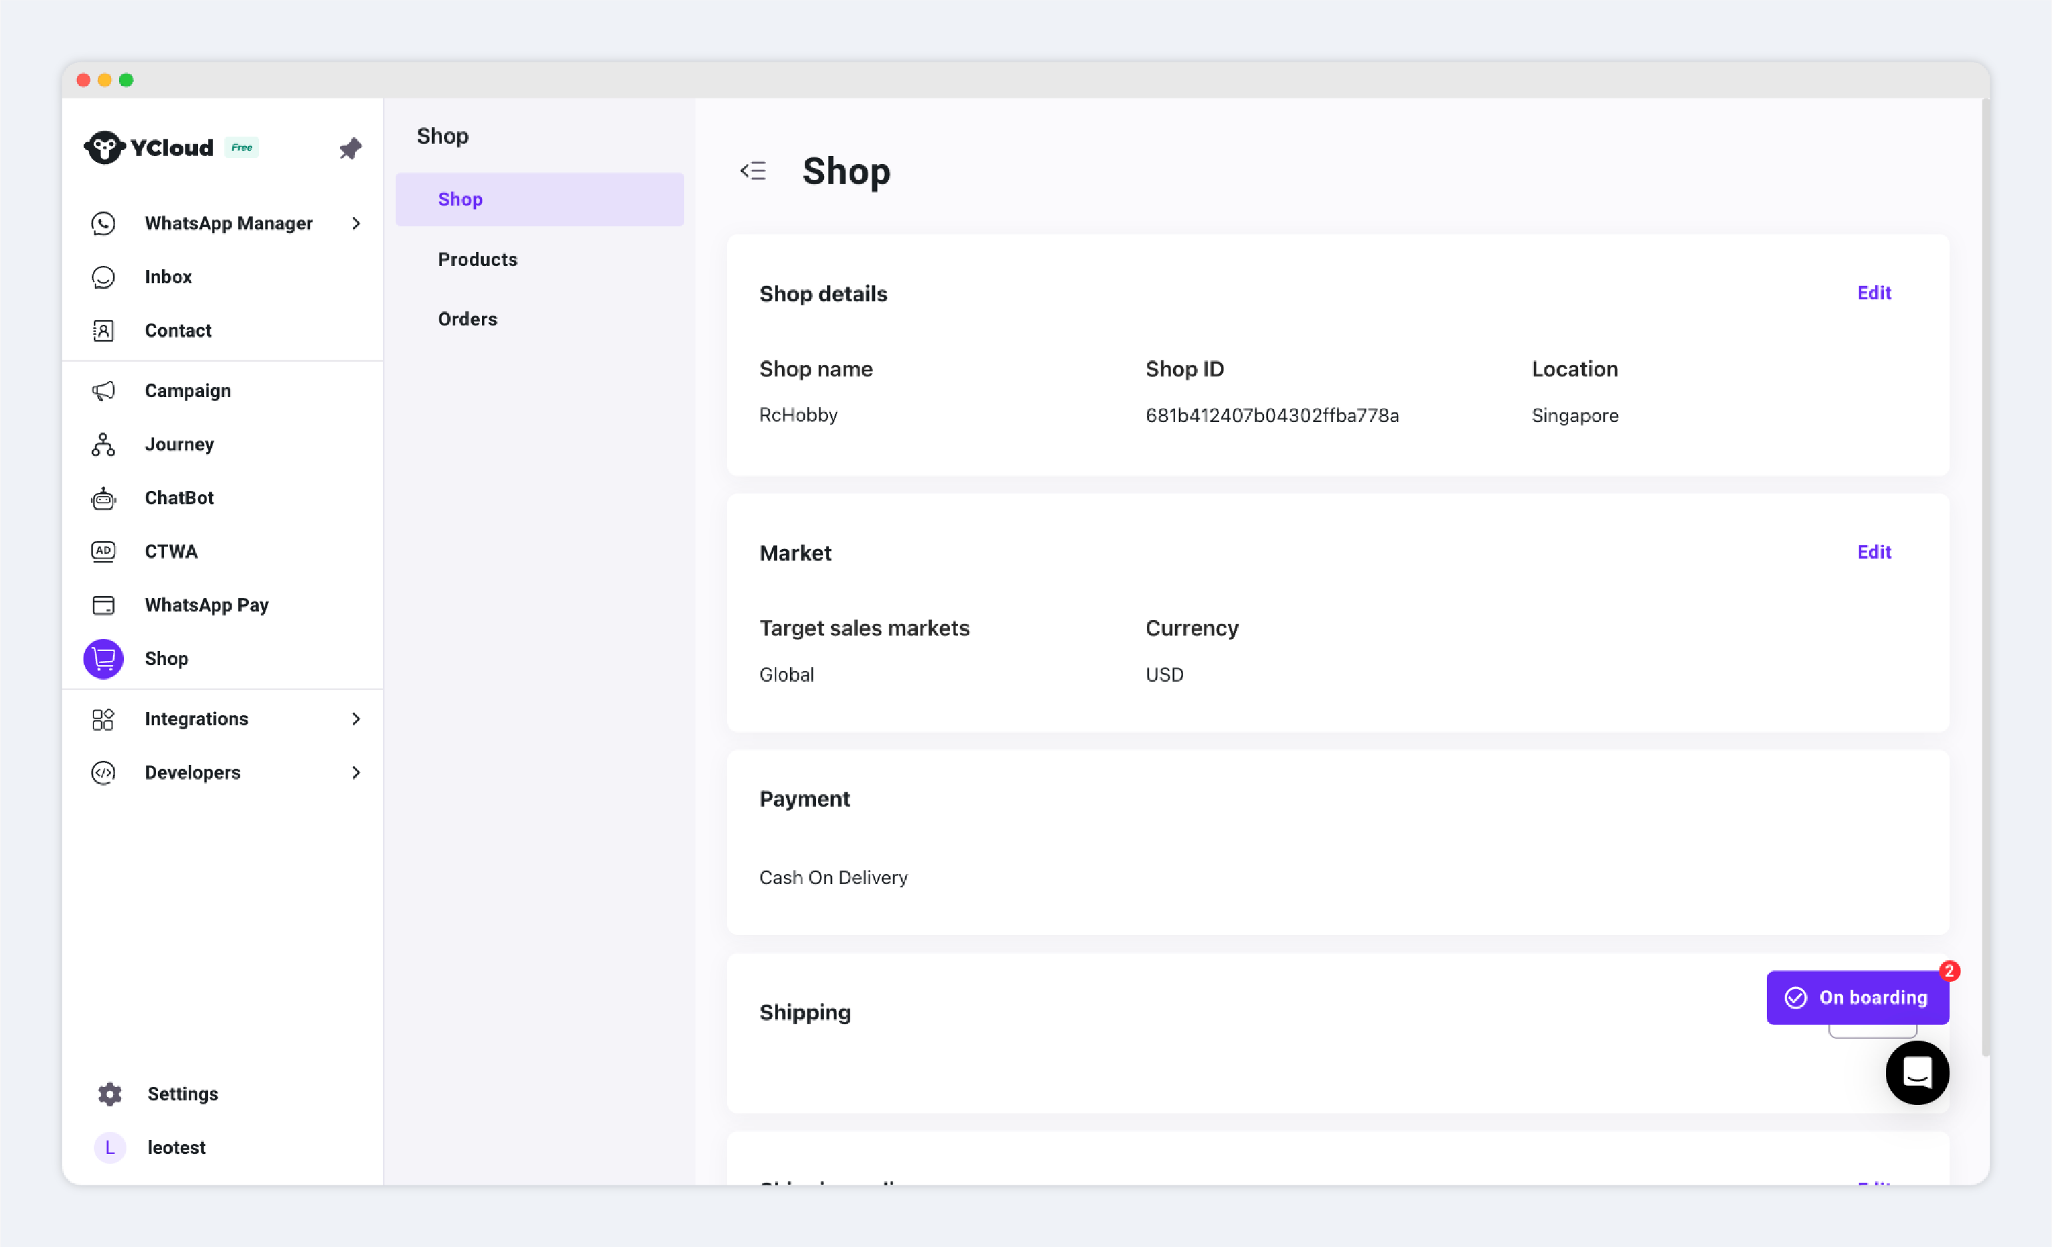Viewport: 2052px width, 1247px height.
Task: Open the live chat support bubble
Action: pos(1916,1072)
